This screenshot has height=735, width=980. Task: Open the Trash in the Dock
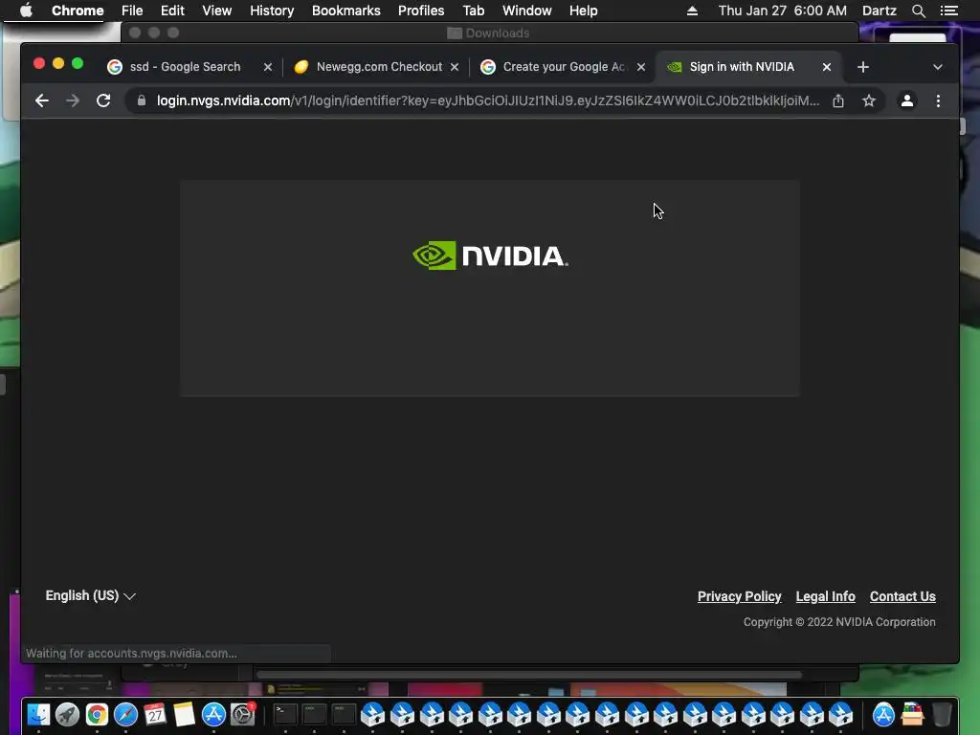point(942,714)
